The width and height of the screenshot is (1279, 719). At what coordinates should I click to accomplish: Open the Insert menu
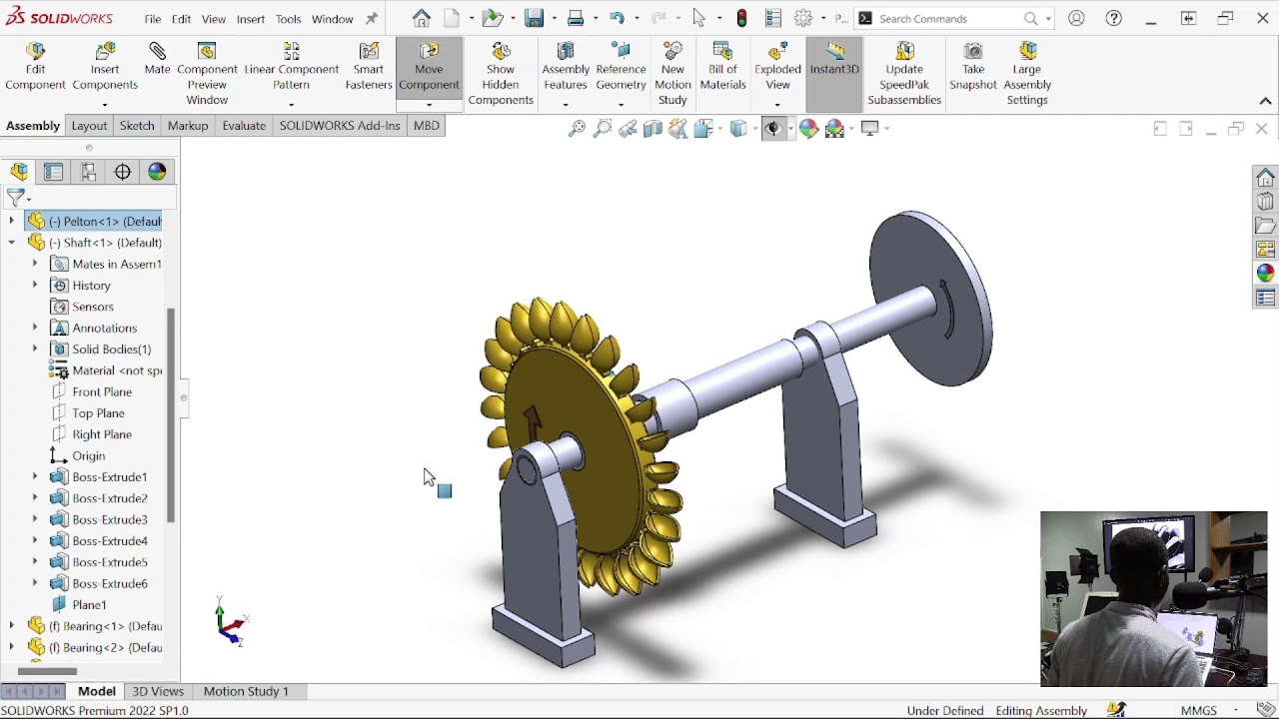coord(251,19)
